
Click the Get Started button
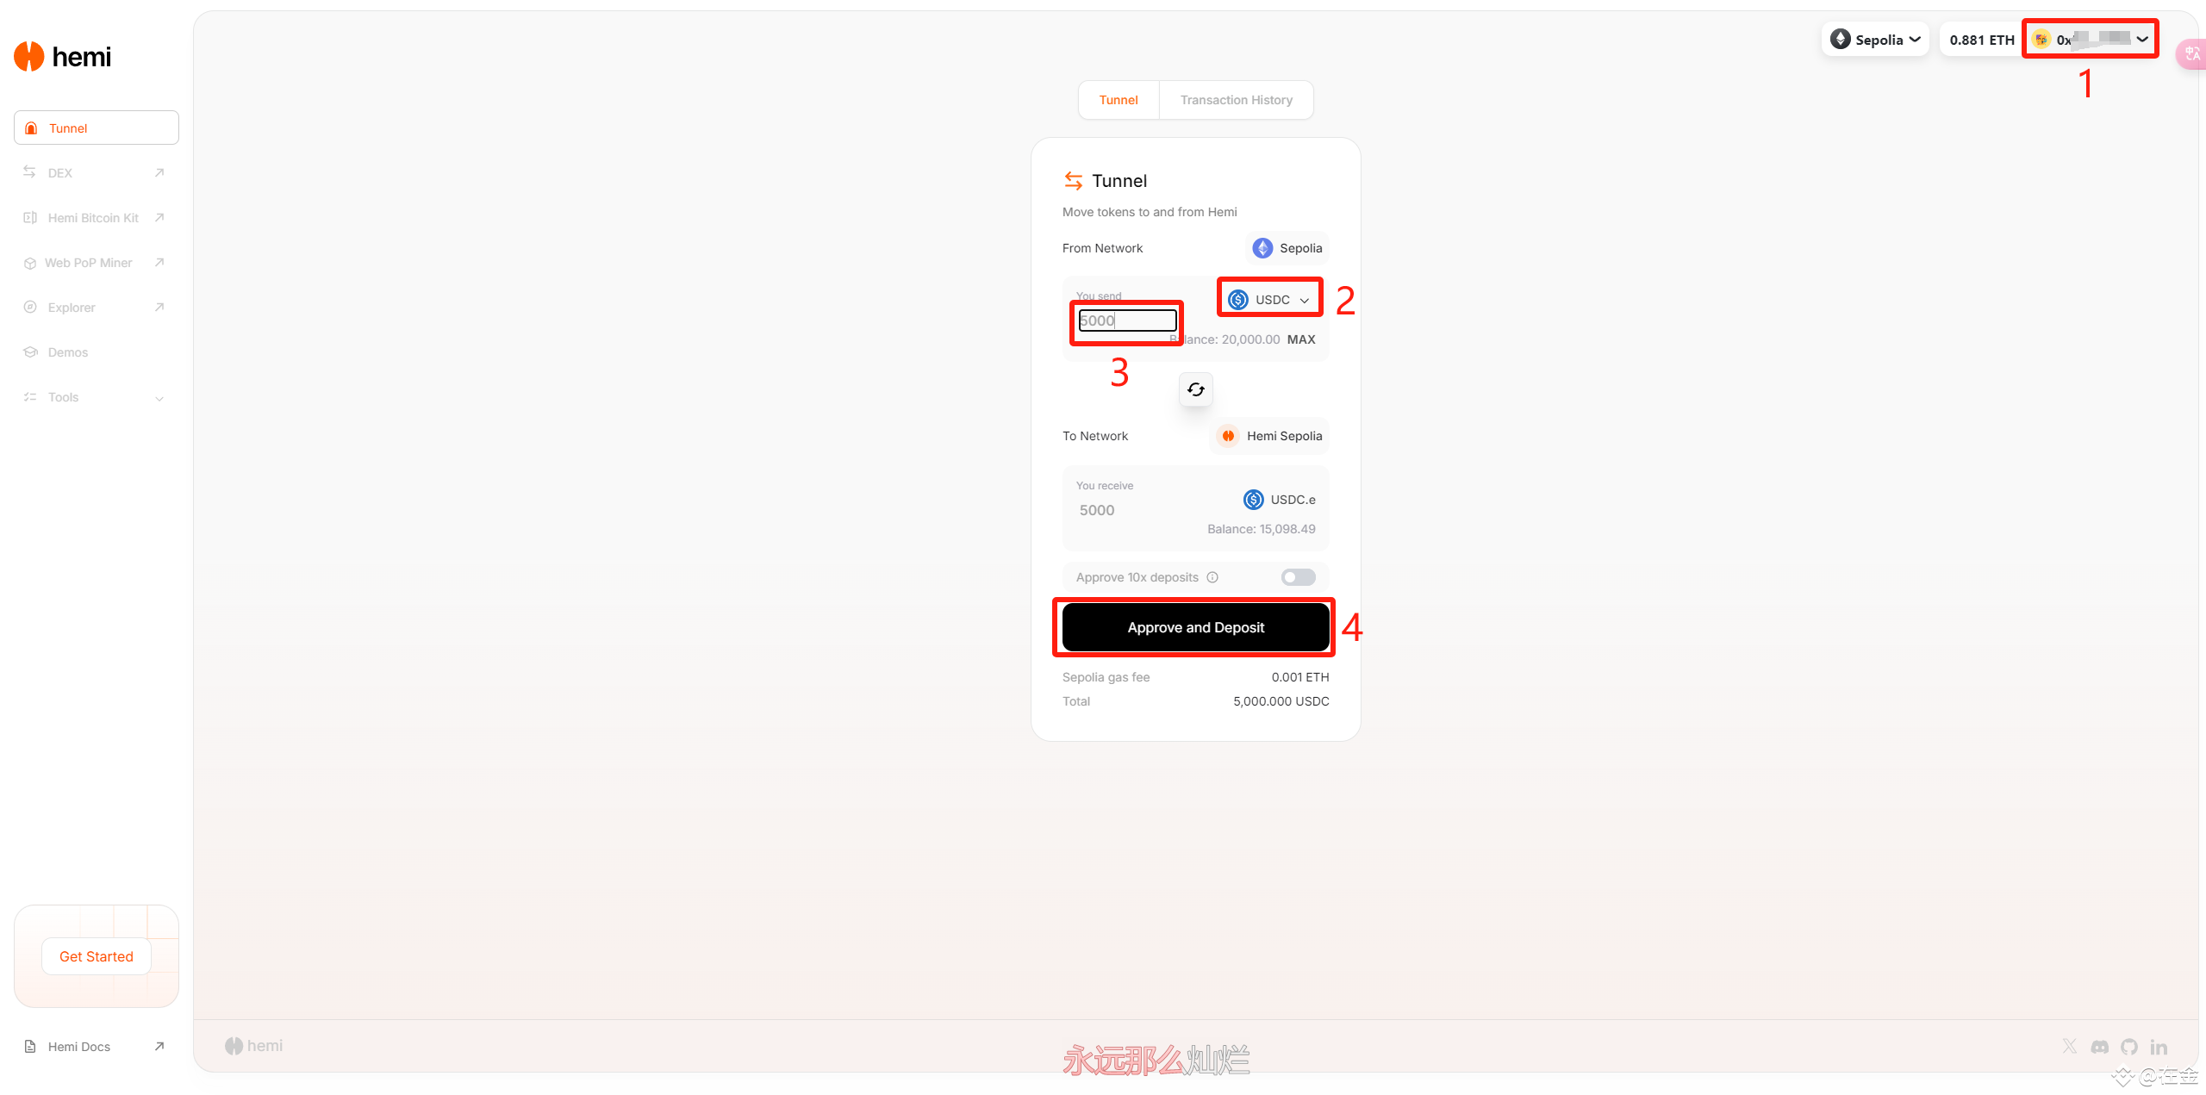point(97,956)
